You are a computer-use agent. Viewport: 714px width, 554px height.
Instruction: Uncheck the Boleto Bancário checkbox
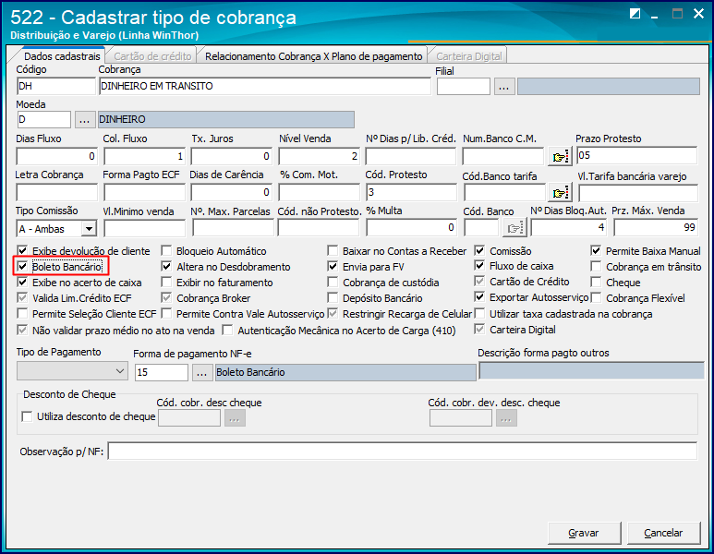coord(22,266)
